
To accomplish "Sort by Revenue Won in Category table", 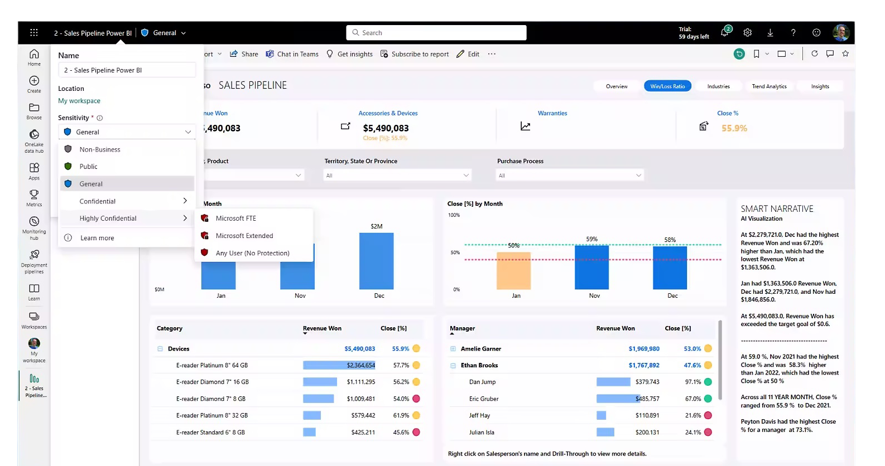I will 322,328.
